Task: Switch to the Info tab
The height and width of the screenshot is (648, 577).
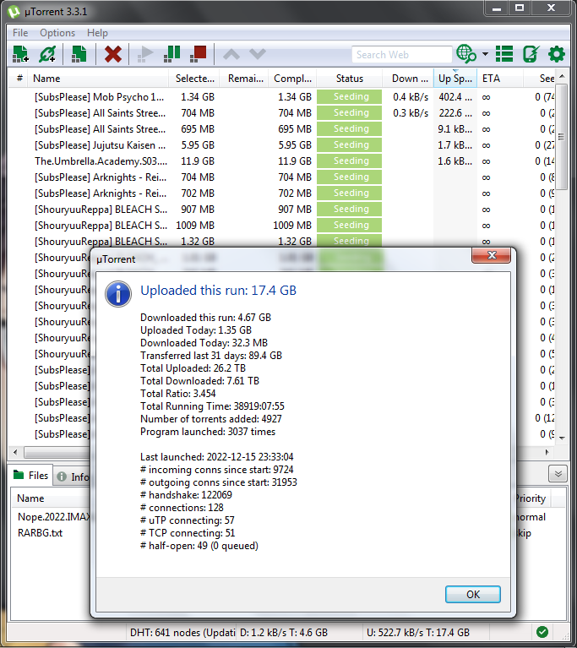Action: pos(73,476)
